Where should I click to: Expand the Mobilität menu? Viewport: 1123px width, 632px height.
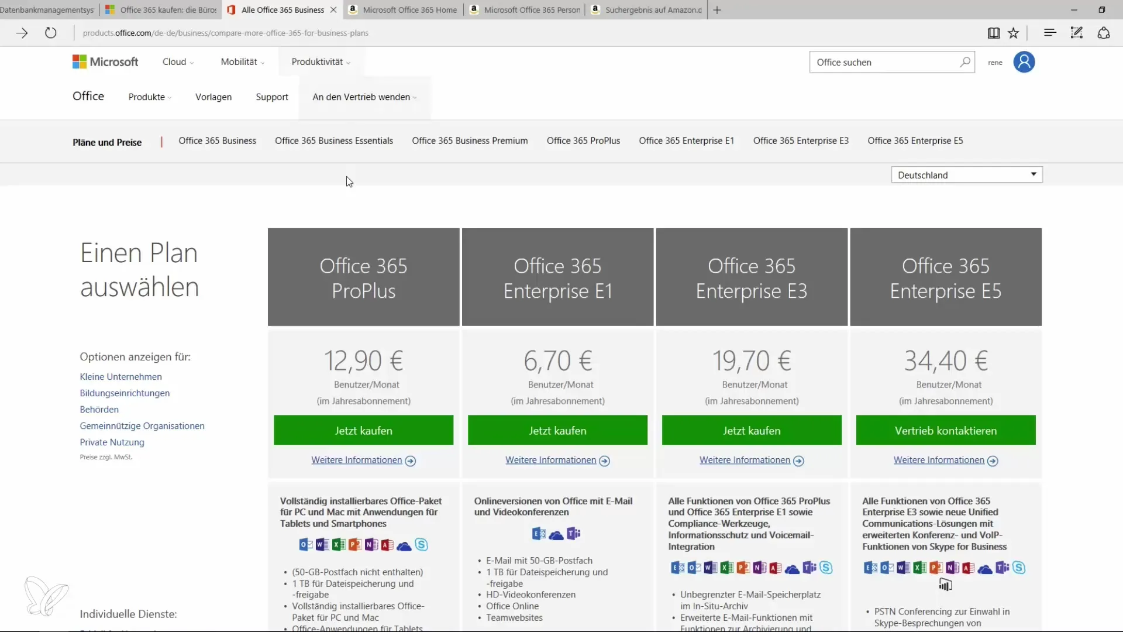[242, 61]
